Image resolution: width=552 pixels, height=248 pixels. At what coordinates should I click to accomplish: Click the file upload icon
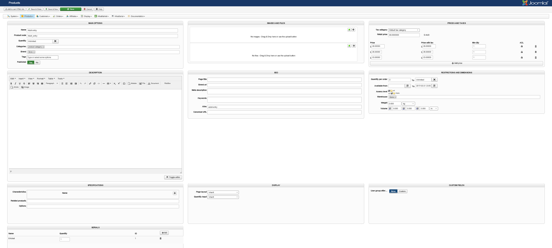349,46
